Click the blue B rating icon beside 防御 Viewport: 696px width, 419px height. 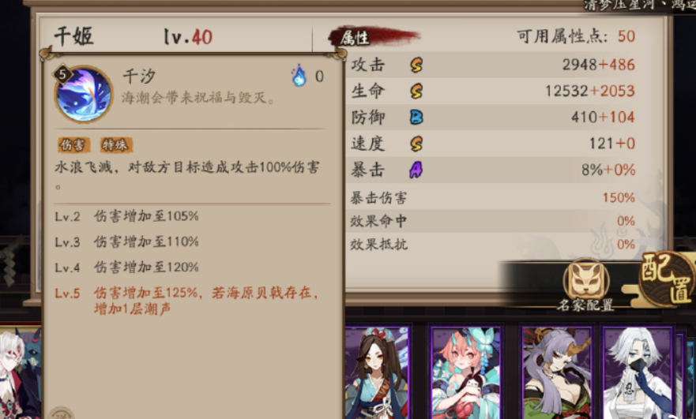click(416, 117)
